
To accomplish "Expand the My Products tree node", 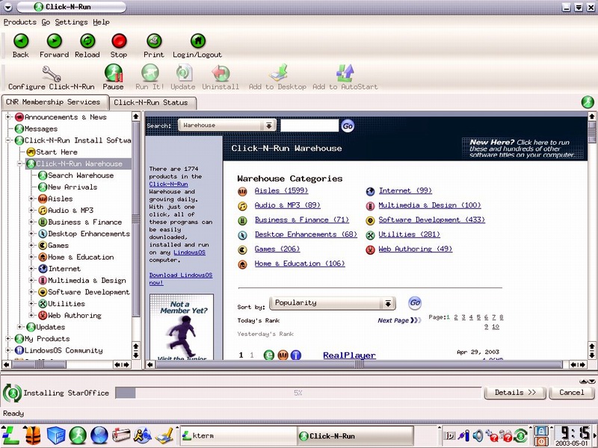I will point(8,339).
